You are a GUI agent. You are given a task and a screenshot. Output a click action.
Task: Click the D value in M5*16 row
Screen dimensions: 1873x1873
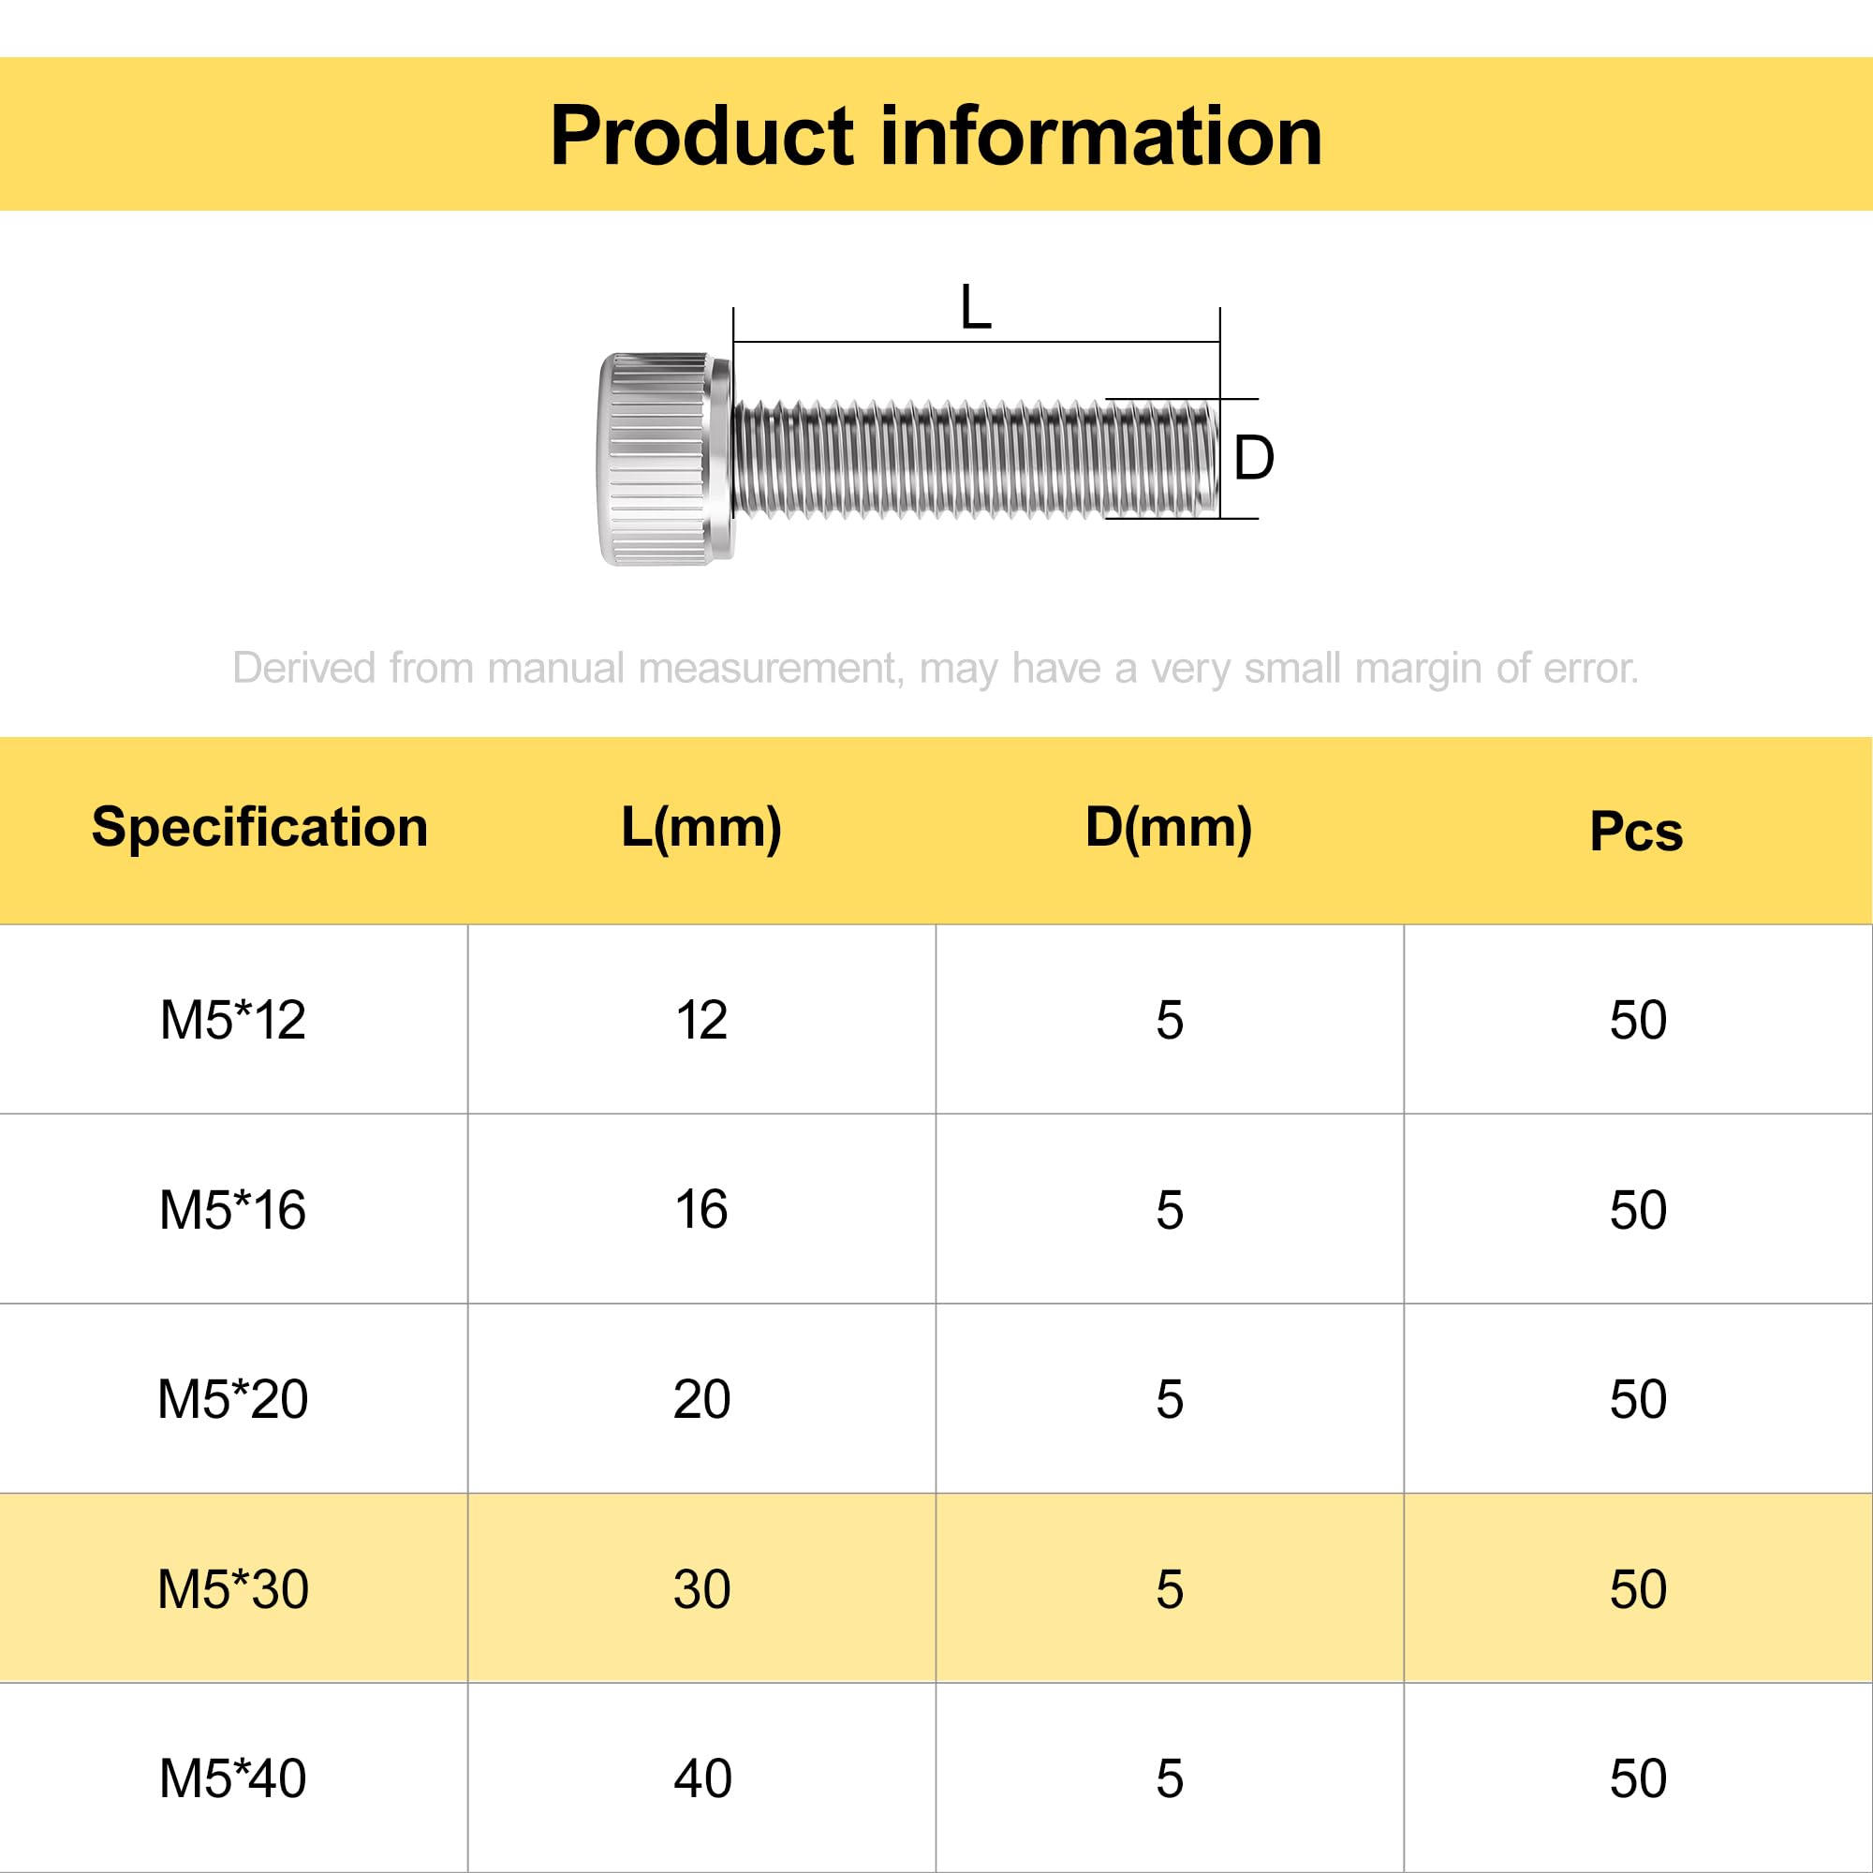click(x=1170, y=1209)
